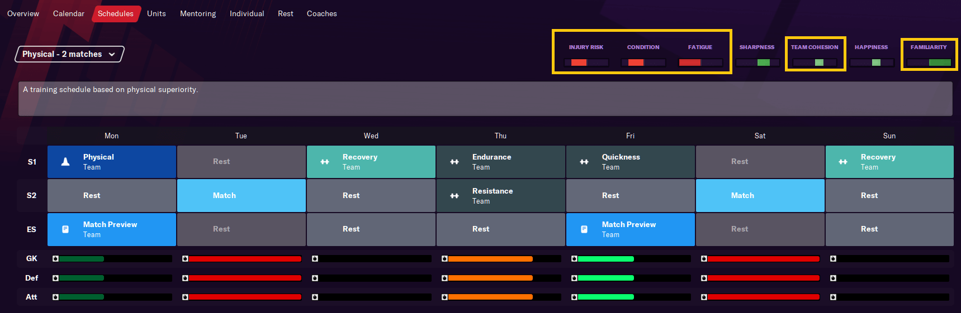Click the Match Preview document icon on Friday

[x=584, y=229]
